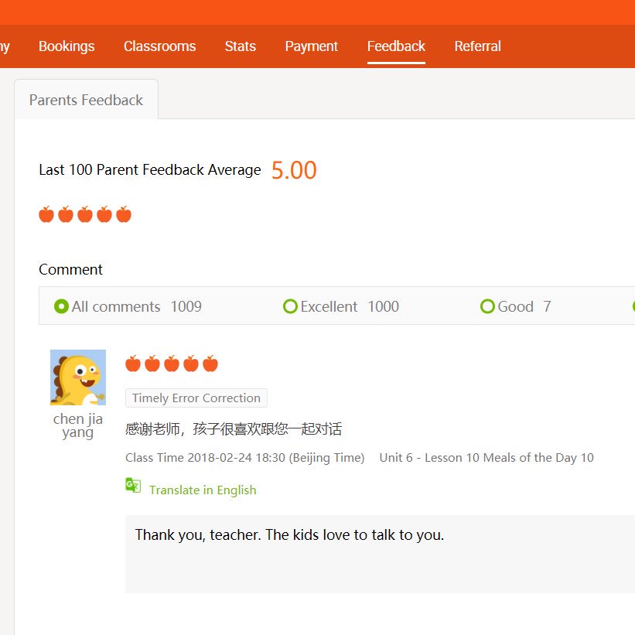Viewport: 635px width, 635px height.
Task: Open the Stats page
Action: point(240,46)
